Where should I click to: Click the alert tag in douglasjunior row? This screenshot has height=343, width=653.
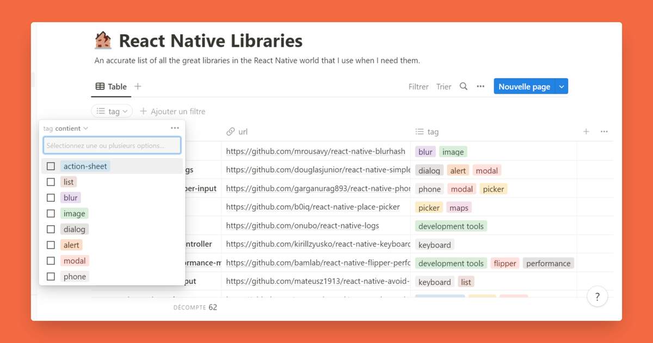458,170
